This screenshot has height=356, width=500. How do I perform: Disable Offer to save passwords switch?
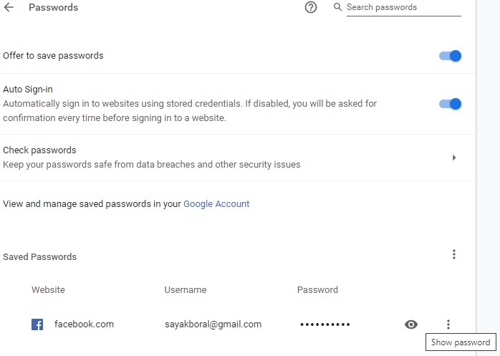coord(450,56)
